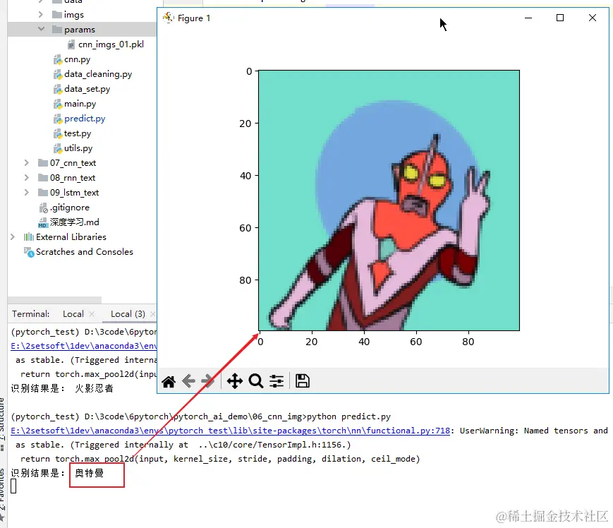Select 08_rnn_text folder in tree
This screenshot has height=528, width=613.
pos(73,178)
